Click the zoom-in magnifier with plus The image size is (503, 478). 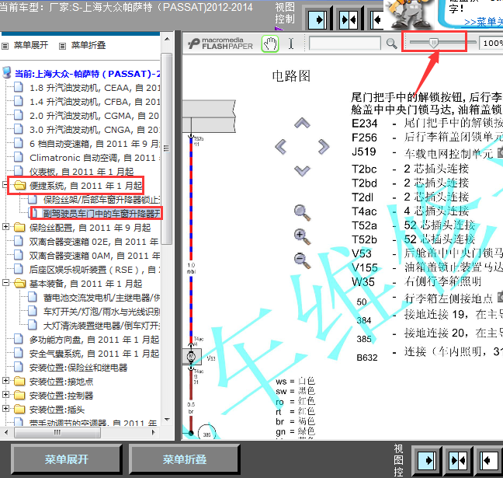point(302,237)
